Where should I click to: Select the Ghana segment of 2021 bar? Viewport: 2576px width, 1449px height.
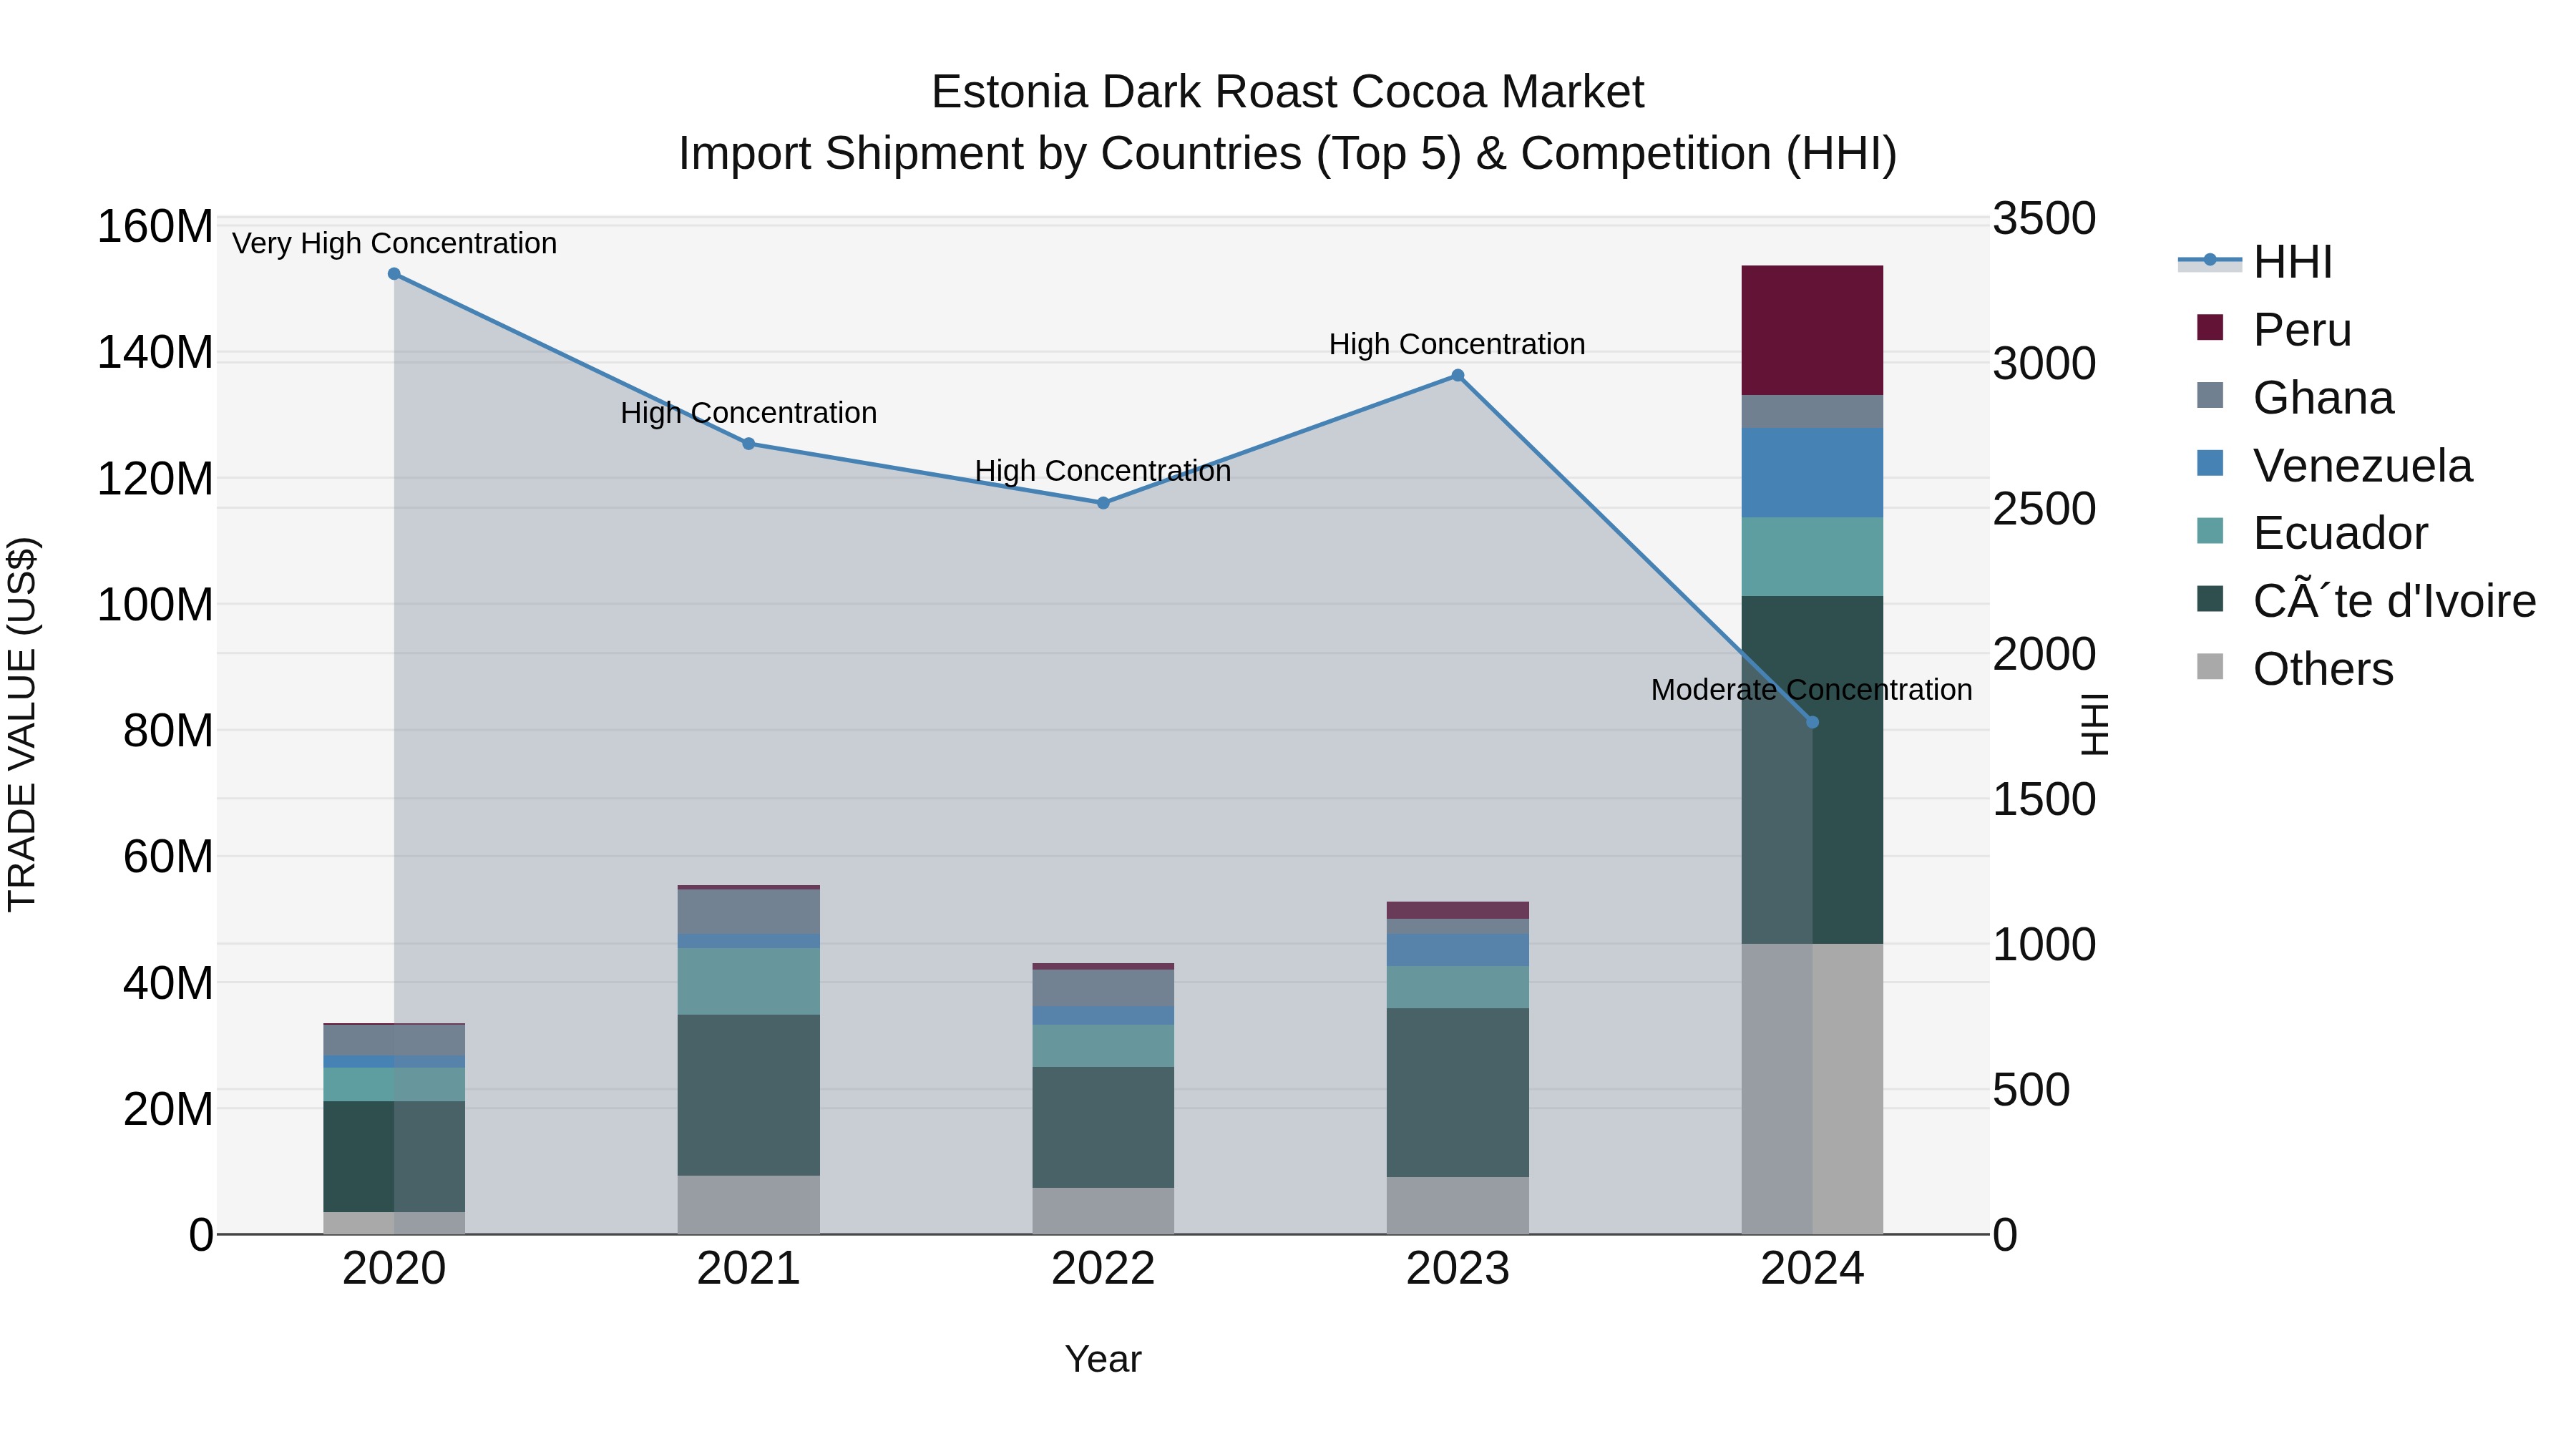coord(749,912)
